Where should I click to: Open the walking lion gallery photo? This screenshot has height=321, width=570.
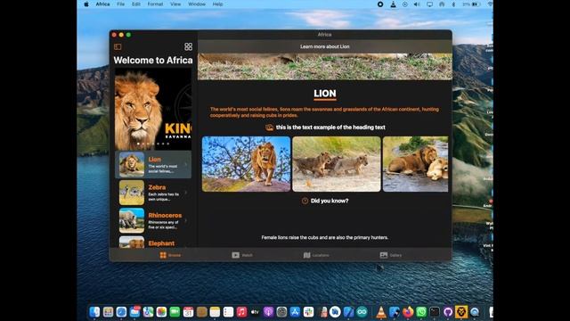click(x=246, y=164)
